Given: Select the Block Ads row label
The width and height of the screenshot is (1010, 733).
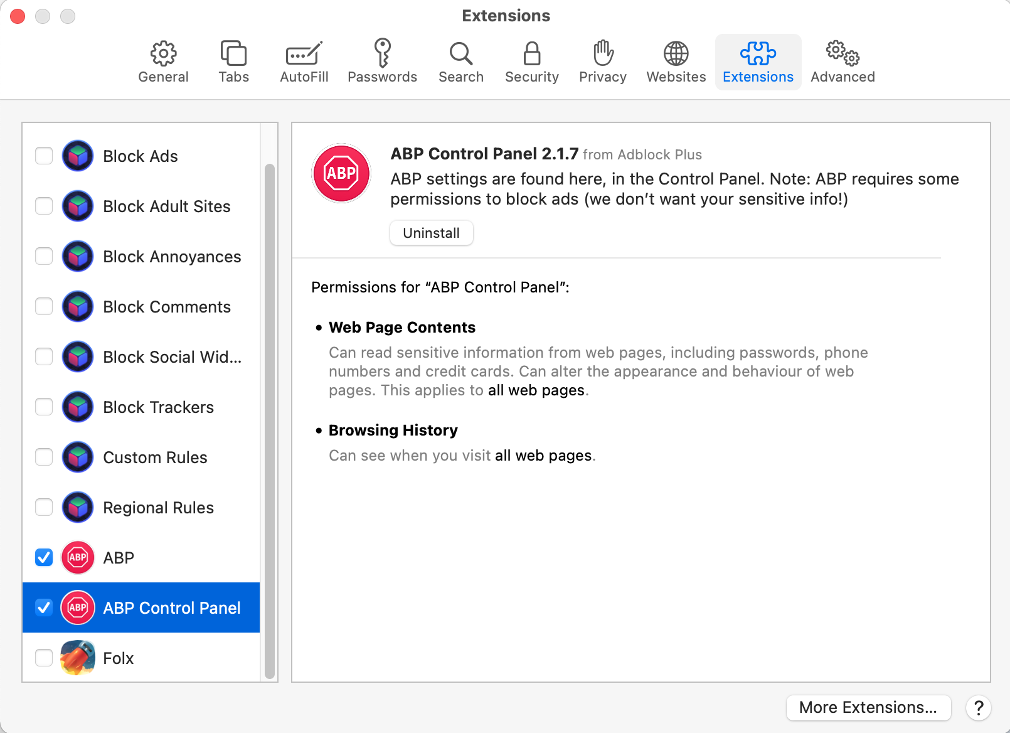Looking at the screenshot, I should (x=141, y=156).
